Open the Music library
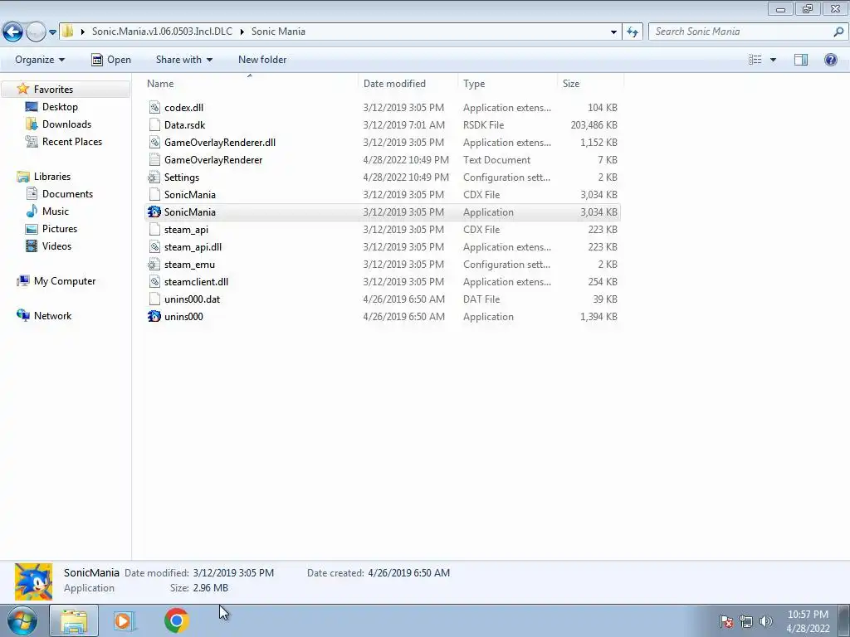 (x=56, y=212)
